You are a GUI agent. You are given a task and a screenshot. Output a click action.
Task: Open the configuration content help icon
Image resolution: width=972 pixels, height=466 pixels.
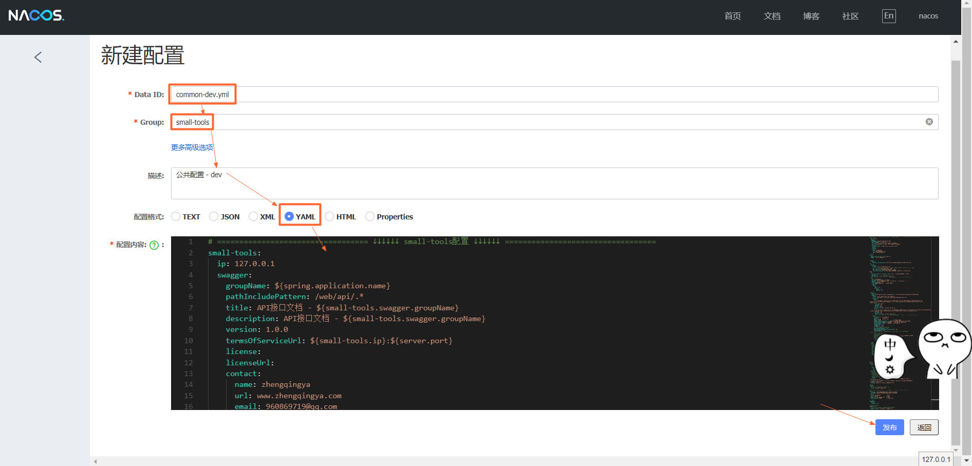click(154, 245)
